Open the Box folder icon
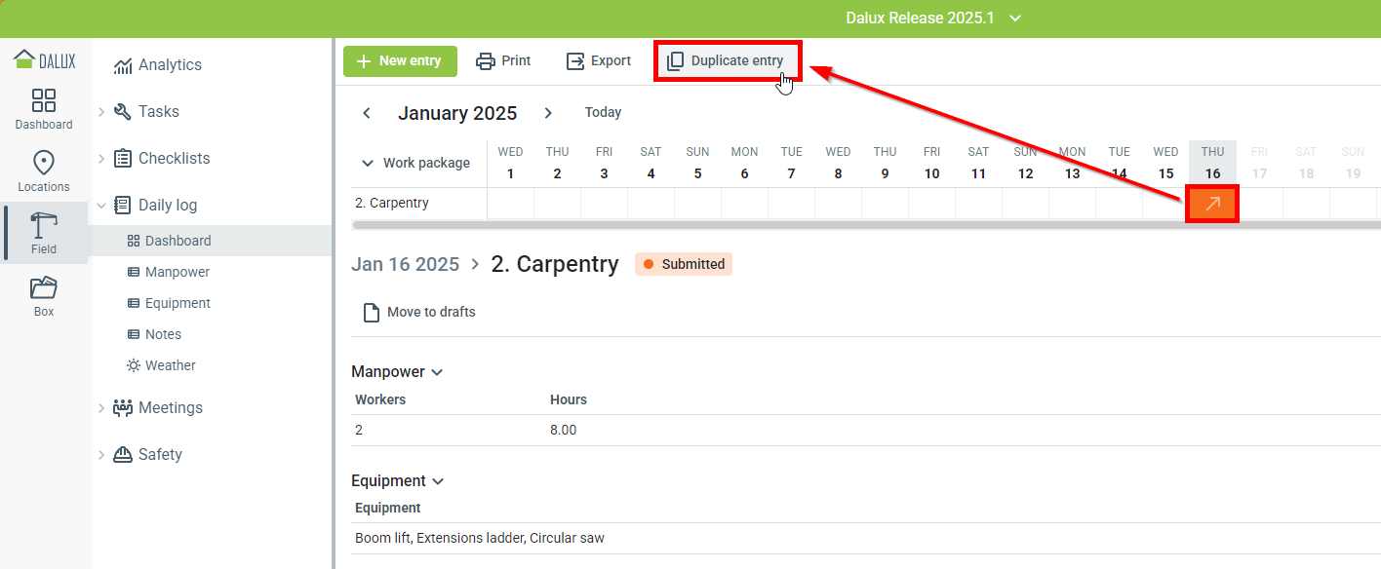The width and height of the screenshot is (1381, 569). [x=44, y=288]
